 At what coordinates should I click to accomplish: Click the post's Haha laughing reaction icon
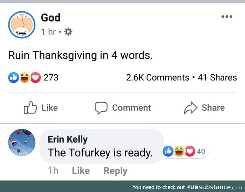pos(24,78)
